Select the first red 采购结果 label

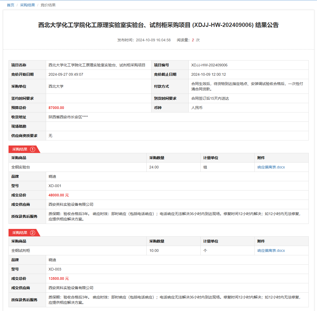[20, 149]
